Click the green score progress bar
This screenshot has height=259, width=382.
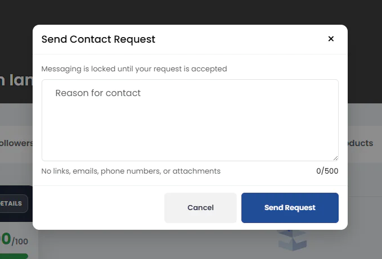(14, 256)
